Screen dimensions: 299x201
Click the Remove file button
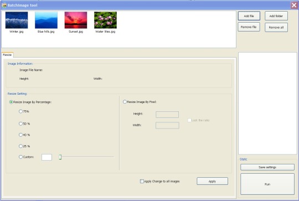pos(249,27)
